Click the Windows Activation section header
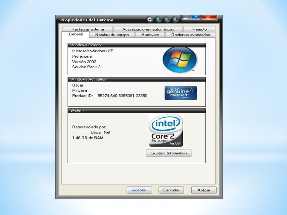The image size is (287, 215). tap(137, 79)
